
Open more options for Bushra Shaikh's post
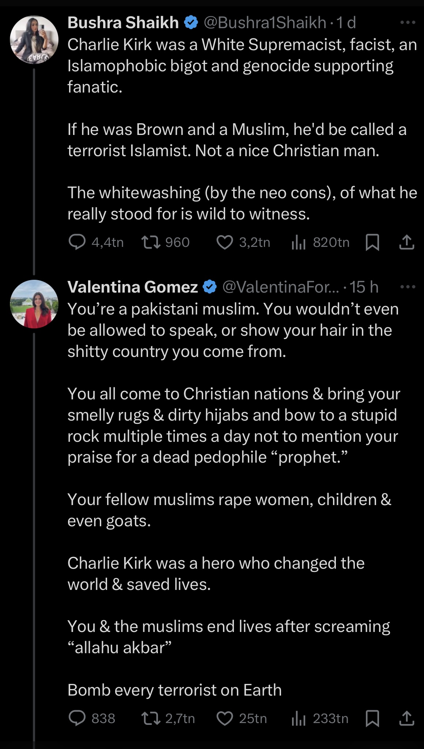click(x=408, y=23)
